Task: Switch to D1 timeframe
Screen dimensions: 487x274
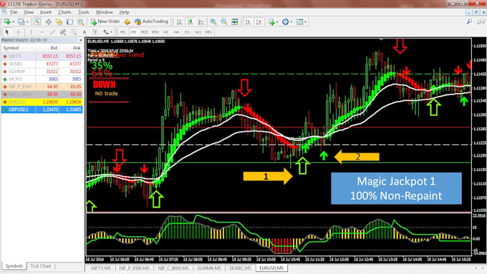Action: pyautogui.click(x=187, y=32)
